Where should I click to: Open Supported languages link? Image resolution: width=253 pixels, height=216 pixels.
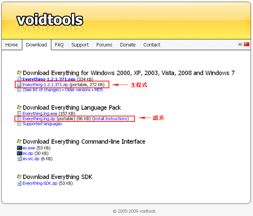(x=42, y=124)
